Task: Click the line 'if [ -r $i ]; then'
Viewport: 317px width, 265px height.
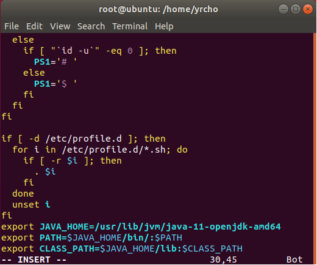Action: [x=73, y=161]
